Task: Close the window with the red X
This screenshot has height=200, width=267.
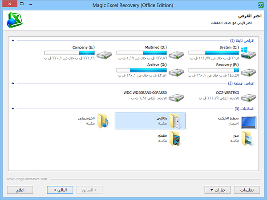Action: pyautogui.click(x=10, y=4)
